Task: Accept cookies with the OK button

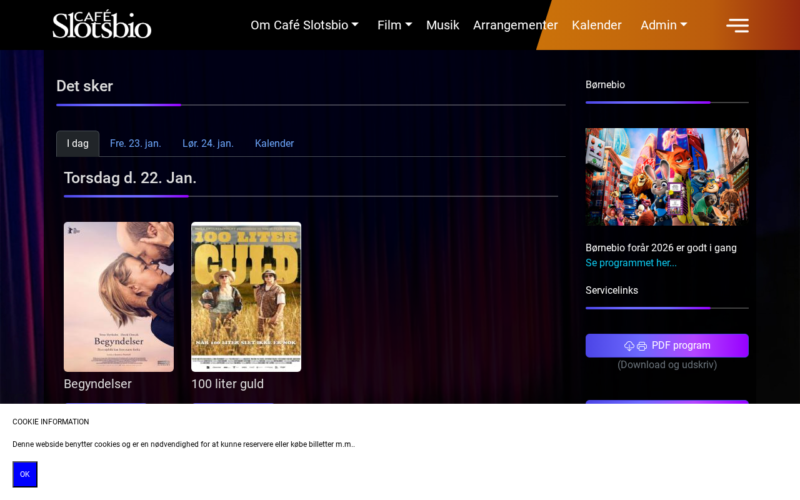Action: tap(25, 474)
